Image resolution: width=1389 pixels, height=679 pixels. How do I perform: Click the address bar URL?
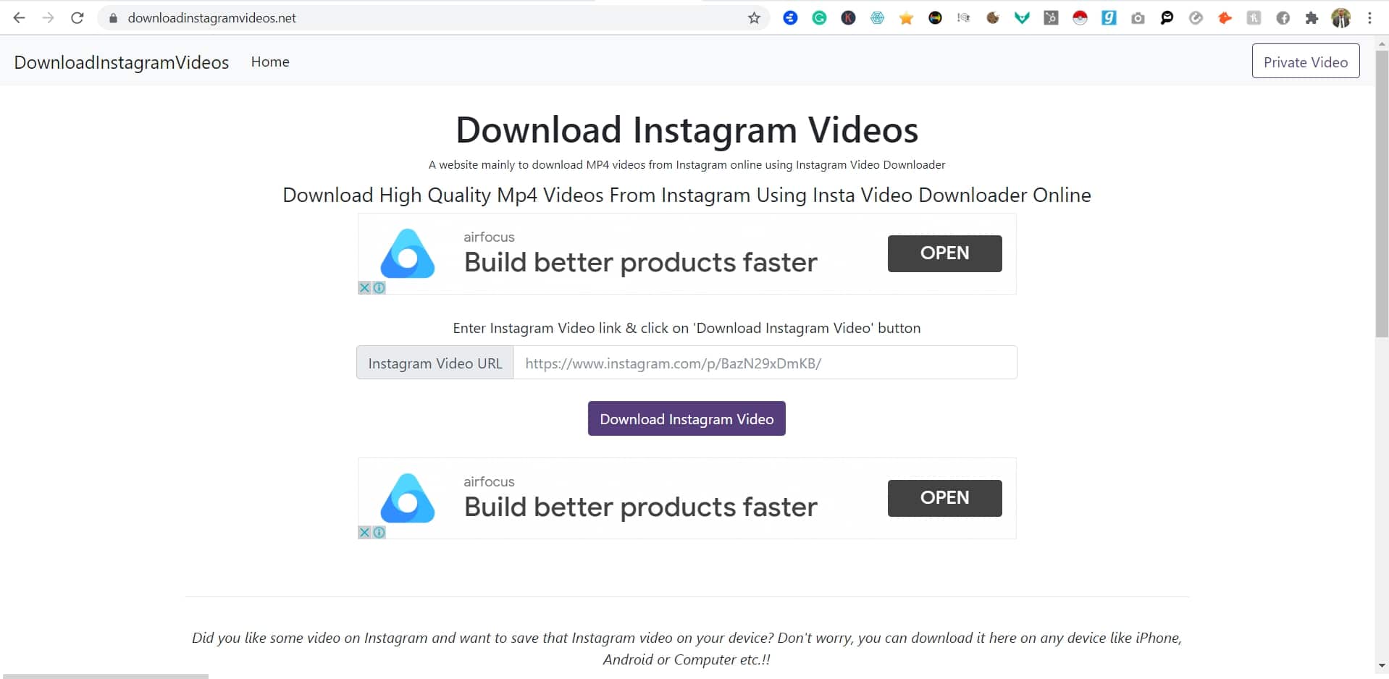coord(211,18)
